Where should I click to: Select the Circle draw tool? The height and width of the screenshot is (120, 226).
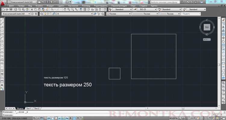pyautogui.click(x=2, y=42)
